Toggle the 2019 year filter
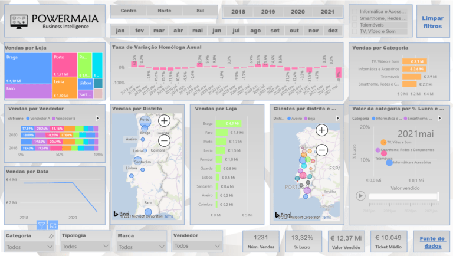The height and width of the screenshot is (256, 453). [x=268, y=11]
